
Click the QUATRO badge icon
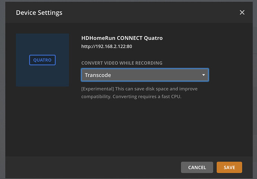[x=42, y=60]
